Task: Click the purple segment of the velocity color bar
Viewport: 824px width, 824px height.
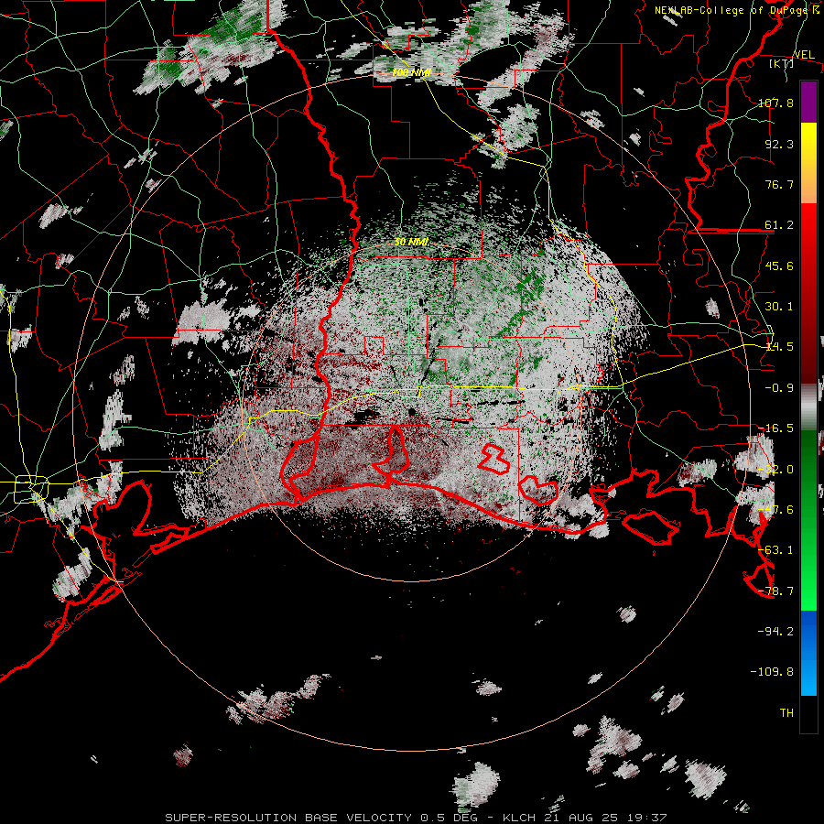Action: coord(808,102)
